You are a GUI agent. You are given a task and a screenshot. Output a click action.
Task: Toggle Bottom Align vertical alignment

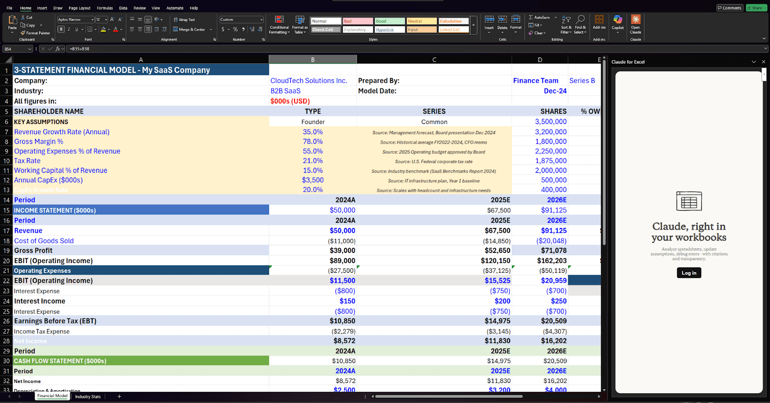pyautogui.click(x=148, y=20)
